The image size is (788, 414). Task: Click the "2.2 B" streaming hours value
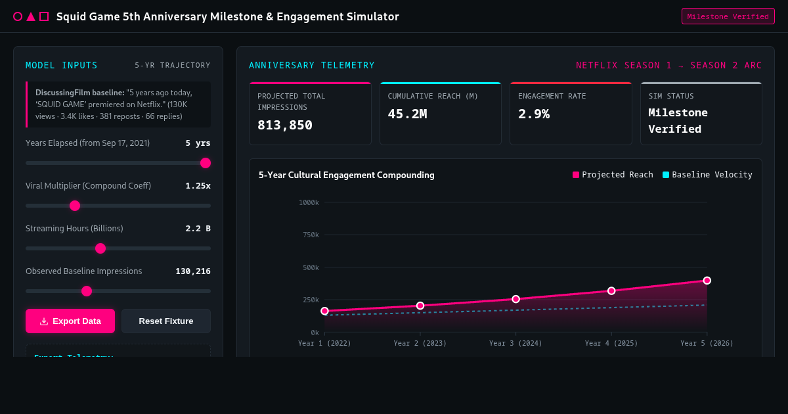click(198, 229)
